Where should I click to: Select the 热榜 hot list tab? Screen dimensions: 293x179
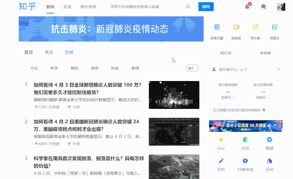(x=69, y=53)
